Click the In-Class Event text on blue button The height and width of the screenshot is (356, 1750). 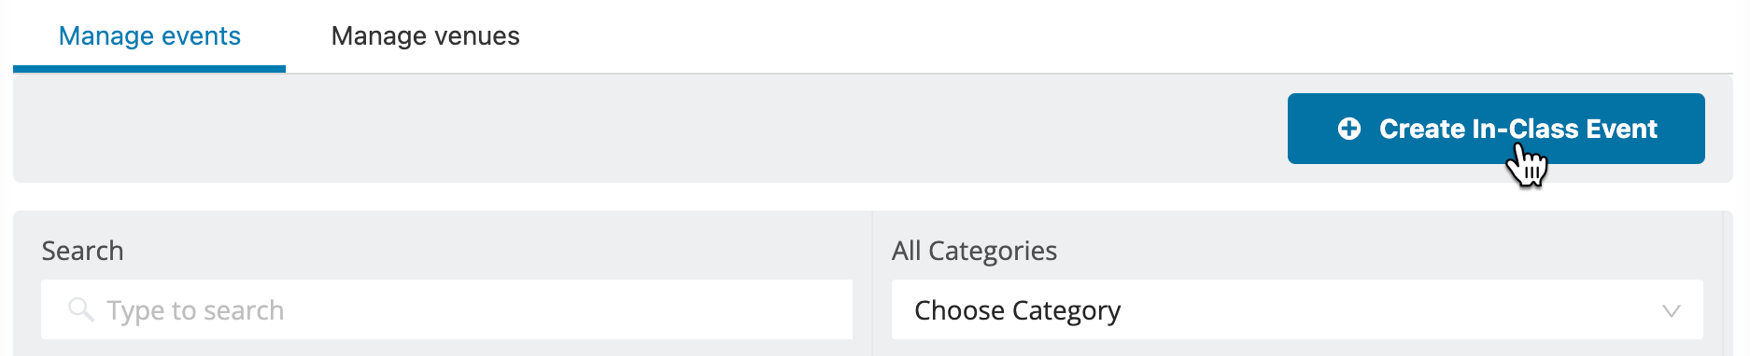tap(1564, 129)
